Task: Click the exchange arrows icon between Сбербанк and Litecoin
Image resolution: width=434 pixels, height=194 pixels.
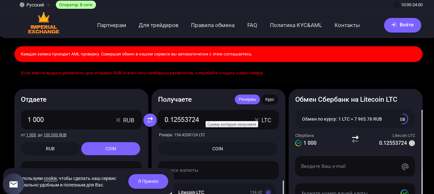Action: pos(355,139)
